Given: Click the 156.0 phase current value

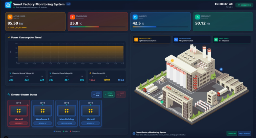Looking at the screenshot, I should click(x=121, y=80).
